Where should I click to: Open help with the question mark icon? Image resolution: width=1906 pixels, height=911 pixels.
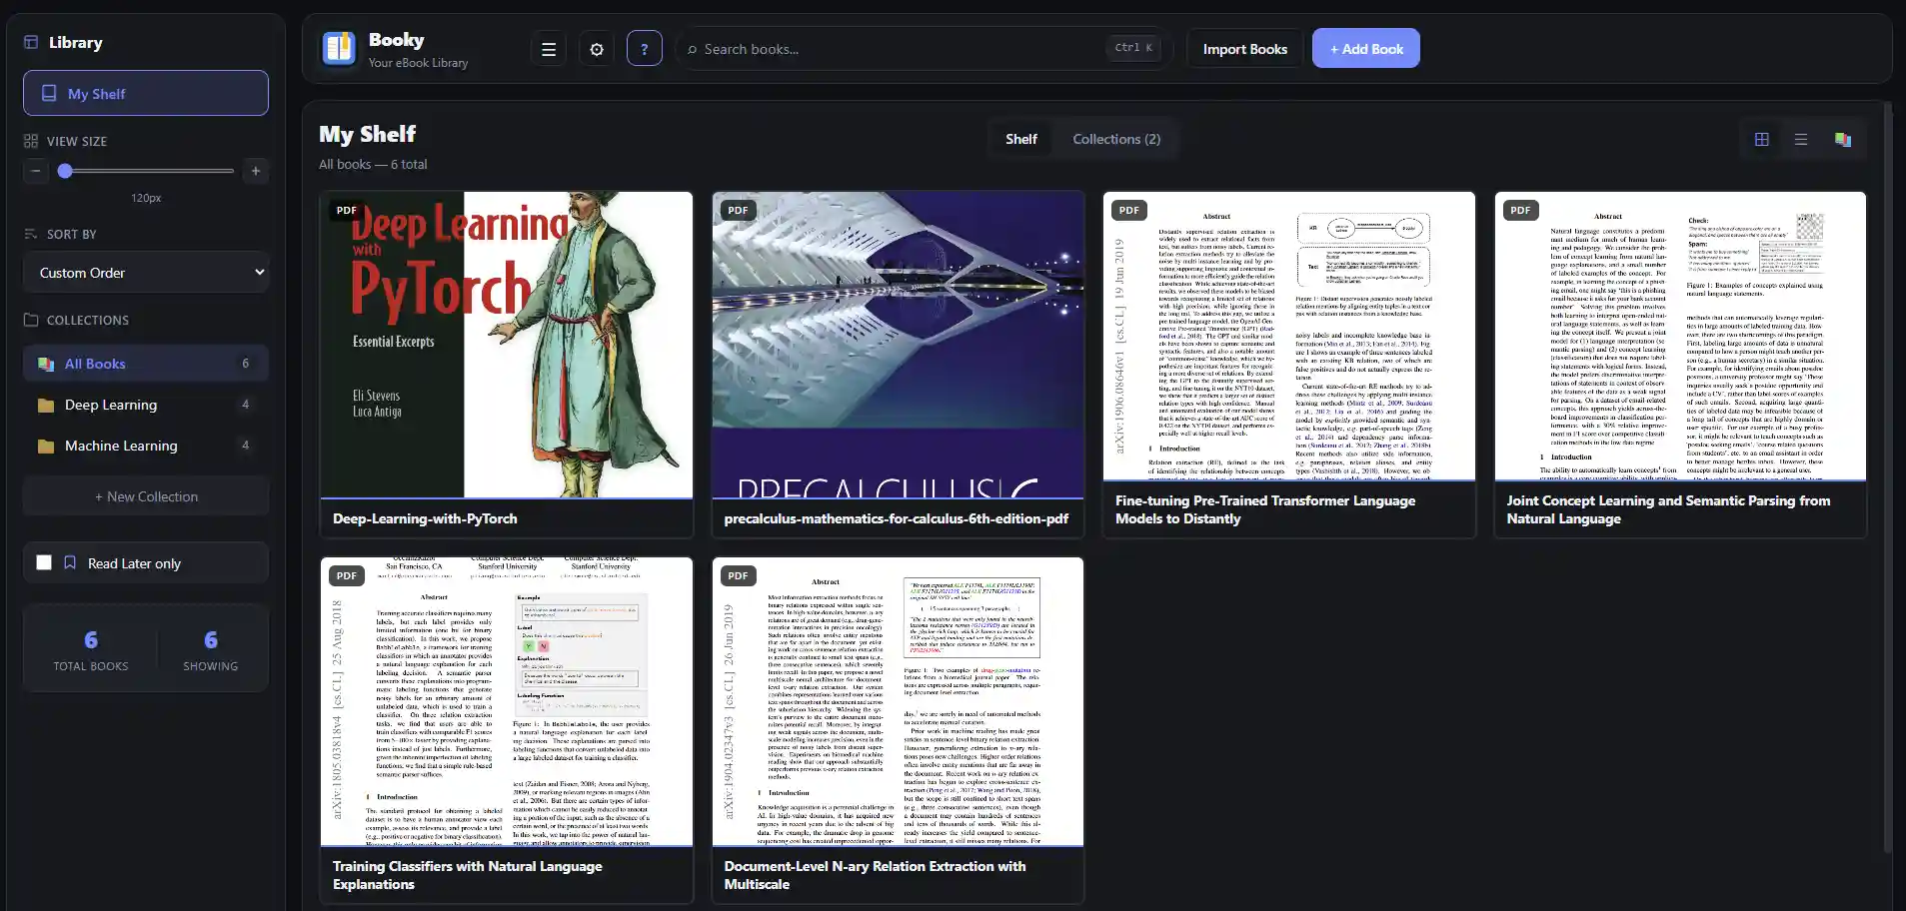(x=645, y=49)
